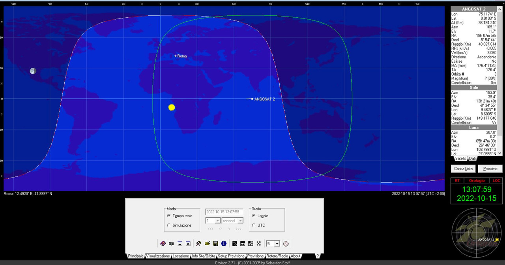Click the Roma station marker
This screenshot has height=265, width=505.
click(176, 56)
